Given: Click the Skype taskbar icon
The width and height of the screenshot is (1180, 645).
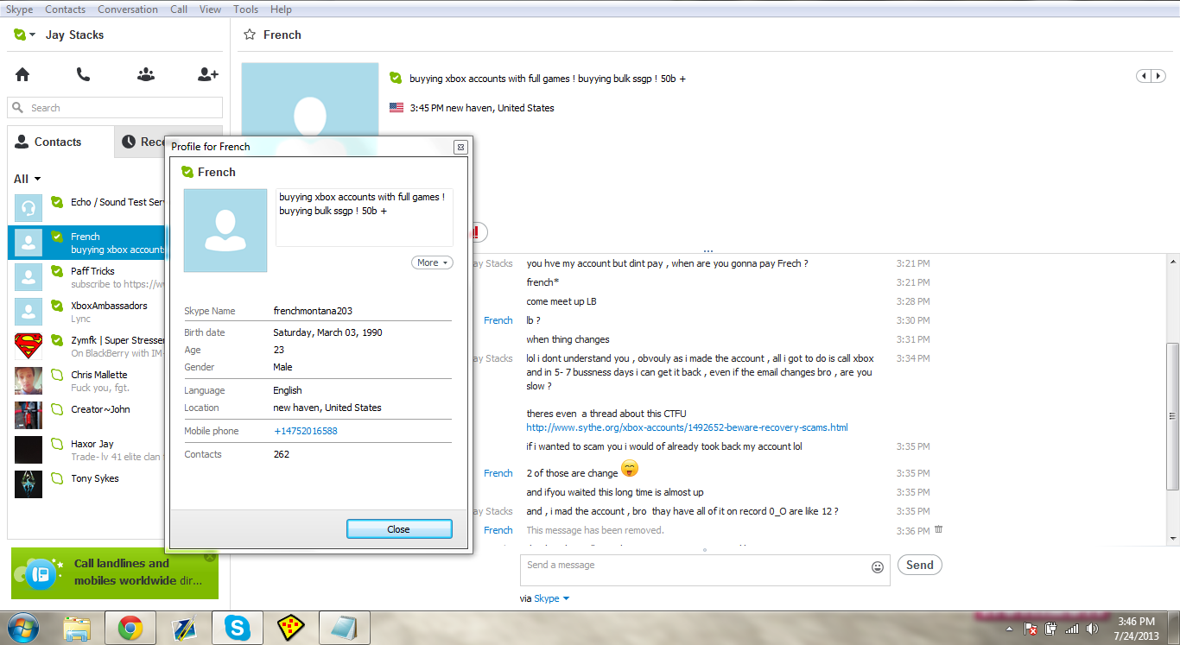Looking at the screenshot, I should click(x=237, y=628).
